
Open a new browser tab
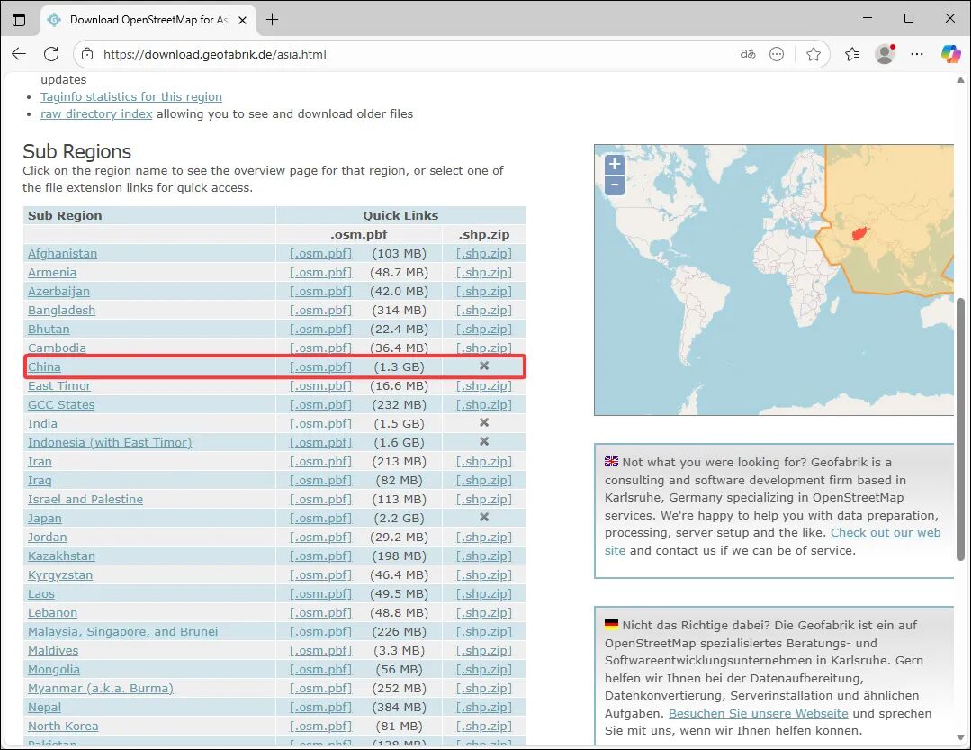tap(272, 20)
